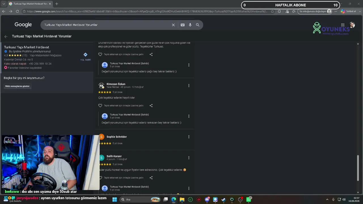Open options for owner reply to Ramazan
The image size is (363, 204).
pyautogui.click(x=189, y=116)
